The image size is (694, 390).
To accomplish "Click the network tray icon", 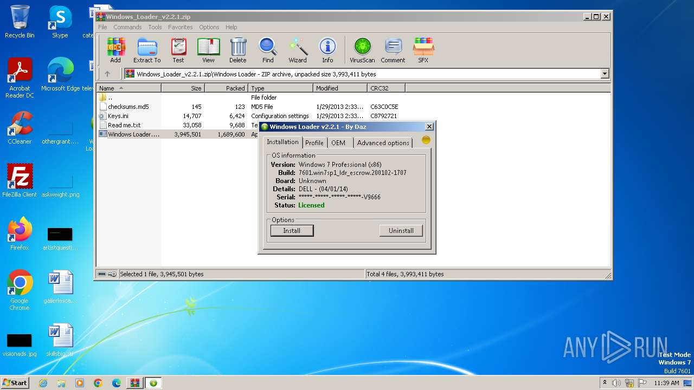I will [x=629, y=383].
